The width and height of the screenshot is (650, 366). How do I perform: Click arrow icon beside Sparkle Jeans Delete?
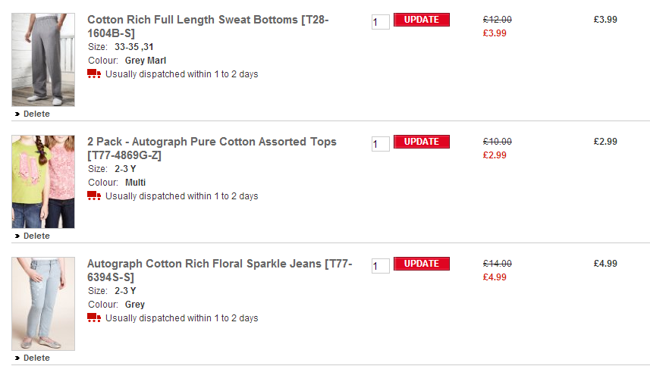click(17, 358)
